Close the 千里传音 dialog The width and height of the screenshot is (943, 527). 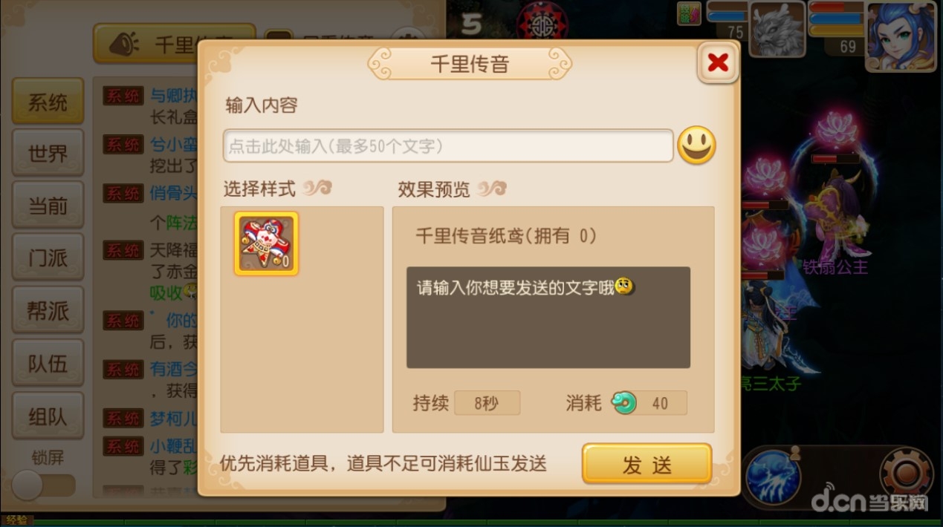[x=718, y=62]
